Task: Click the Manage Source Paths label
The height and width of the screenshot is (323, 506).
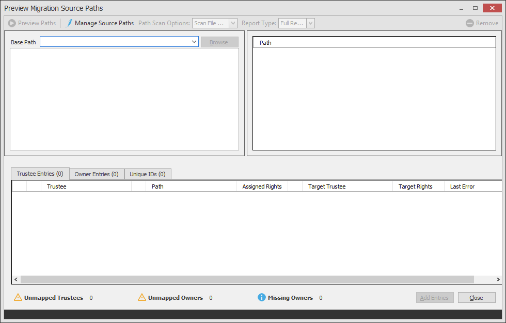Action: tap(104, 23)
